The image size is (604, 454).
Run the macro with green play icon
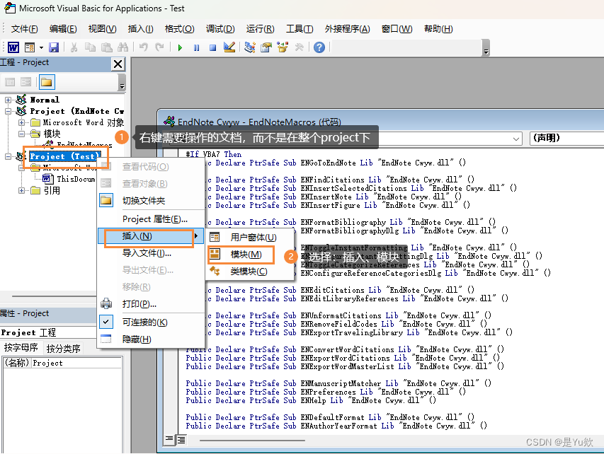click(x=180, y=47)
